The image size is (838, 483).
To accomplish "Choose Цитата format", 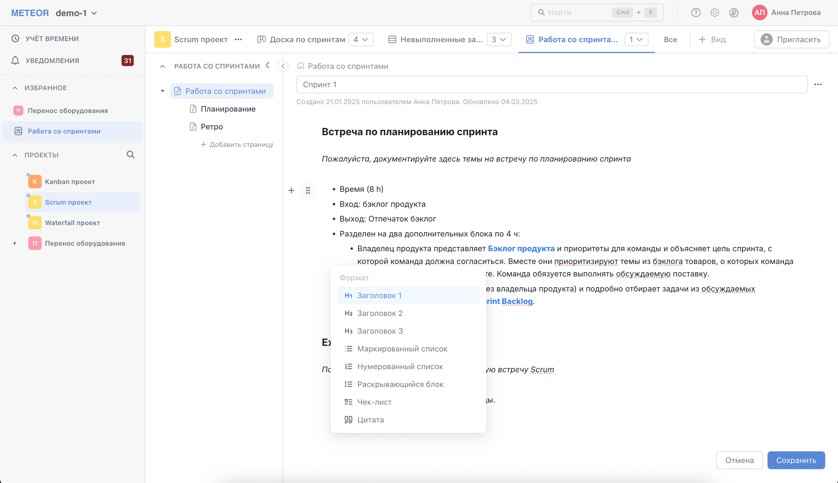I will [408, 420].
